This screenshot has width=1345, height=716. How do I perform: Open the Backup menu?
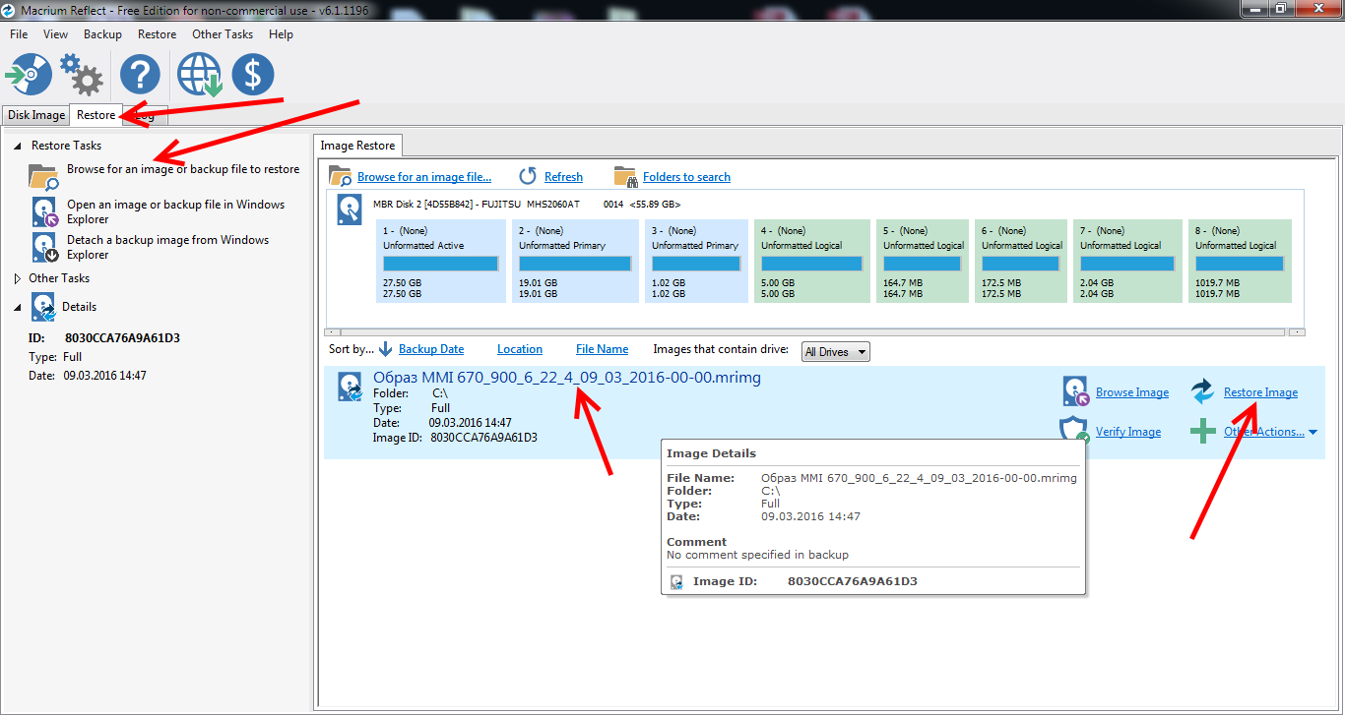coord(102,34)
